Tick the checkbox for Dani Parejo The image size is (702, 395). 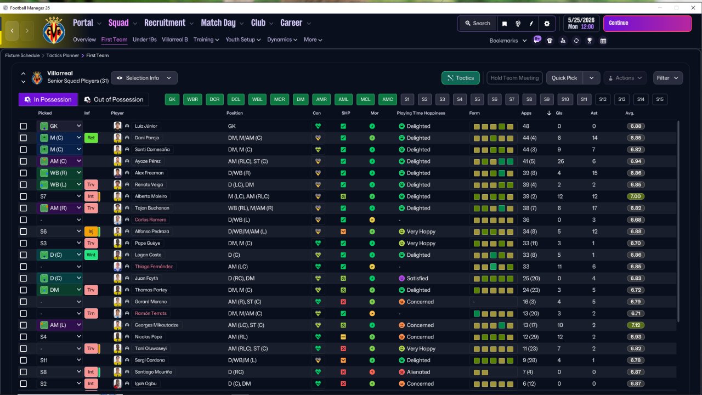pos(23,138)
